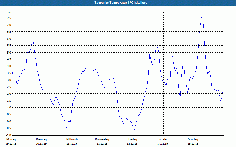The image size is (236, 147).
Task: Select the Dienstag day label
Action: tap(41, 139)
